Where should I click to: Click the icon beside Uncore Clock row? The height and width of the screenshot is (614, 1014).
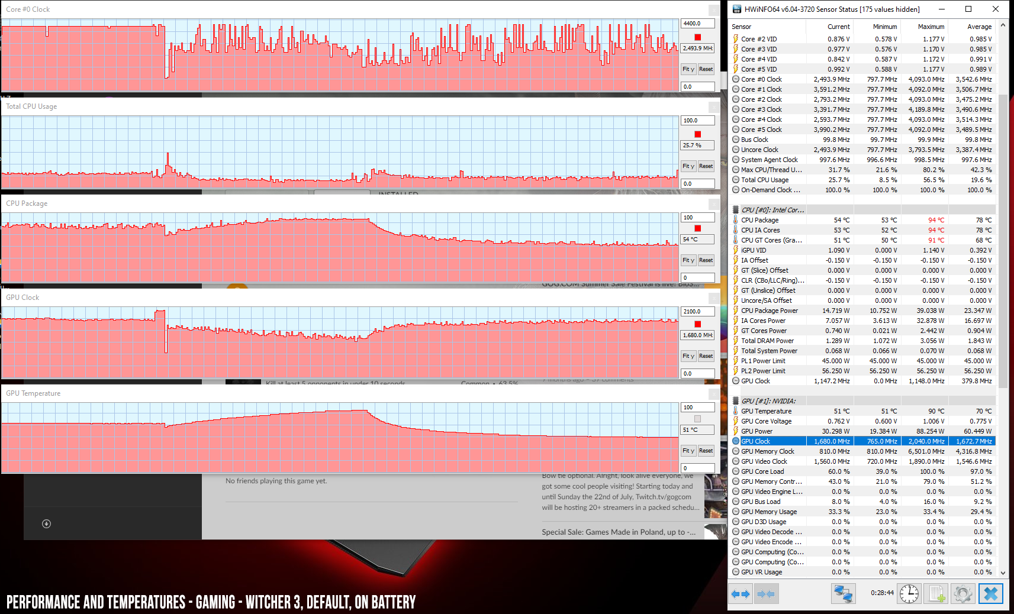click(x=736, y=150)
